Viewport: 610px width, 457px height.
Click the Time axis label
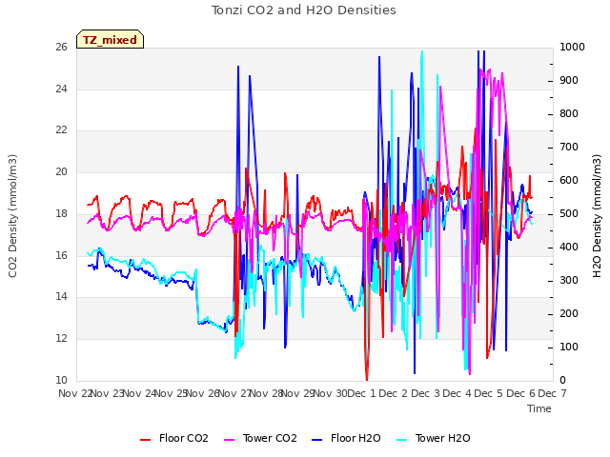539,408
